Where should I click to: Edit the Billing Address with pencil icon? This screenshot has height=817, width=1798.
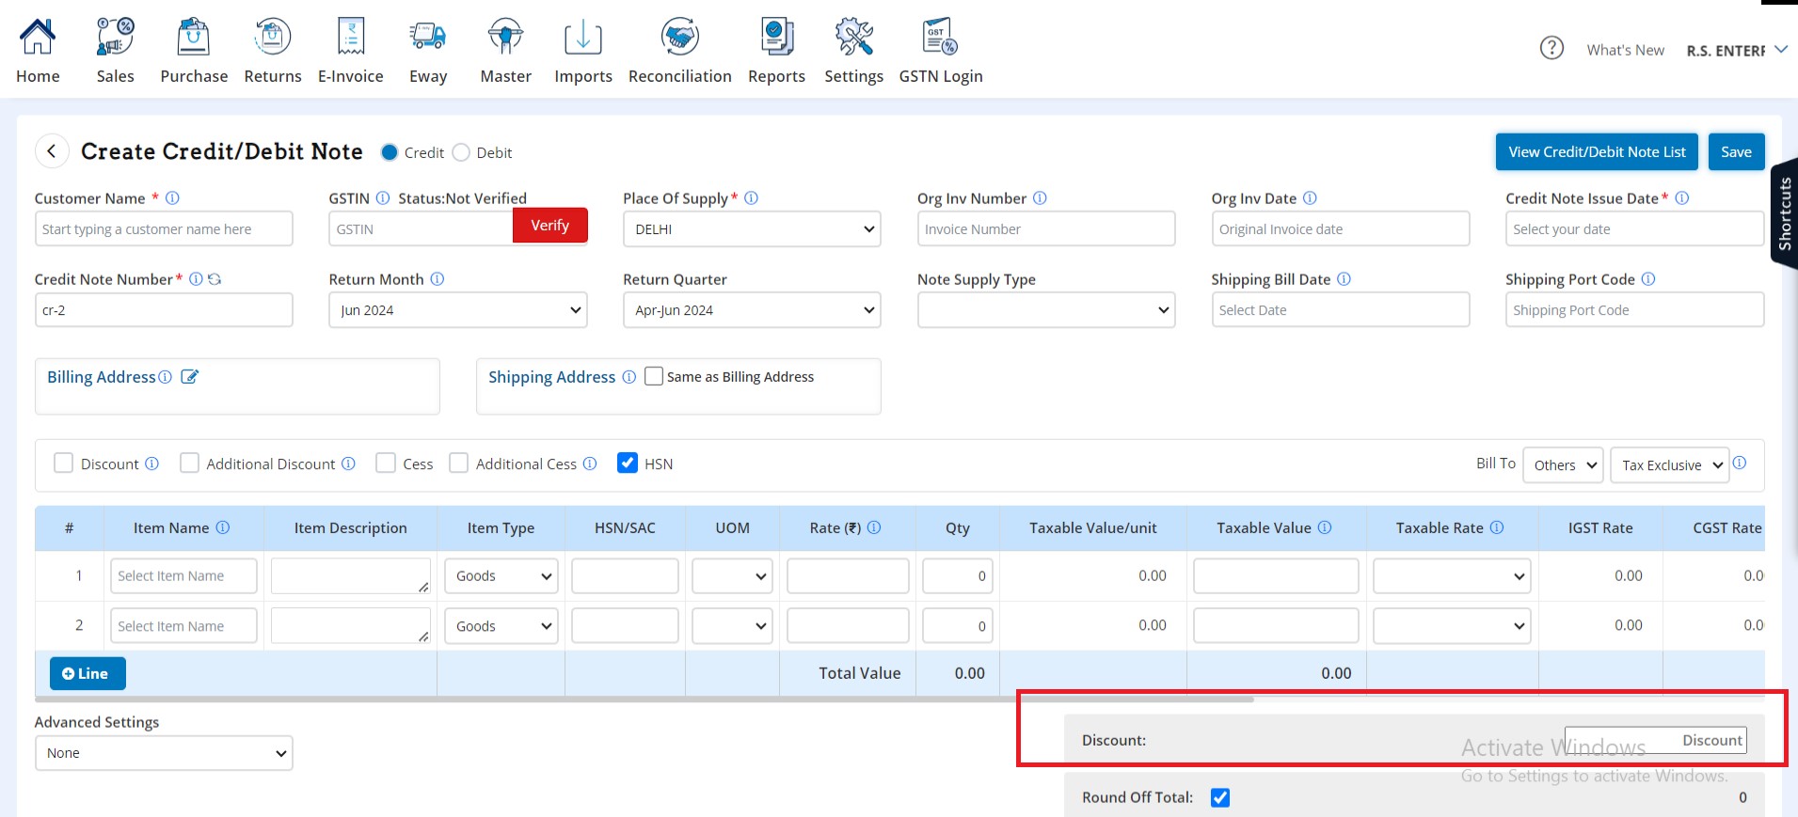pos(189,377)
